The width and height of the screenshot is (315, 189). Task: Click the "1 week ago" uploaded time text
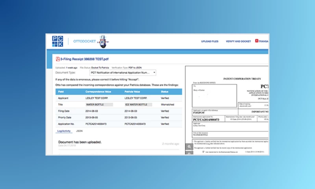coord(72,68)
